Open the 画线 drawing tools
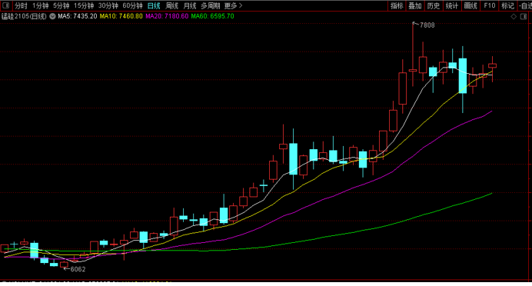532x286 pixels. coord(470,6)
